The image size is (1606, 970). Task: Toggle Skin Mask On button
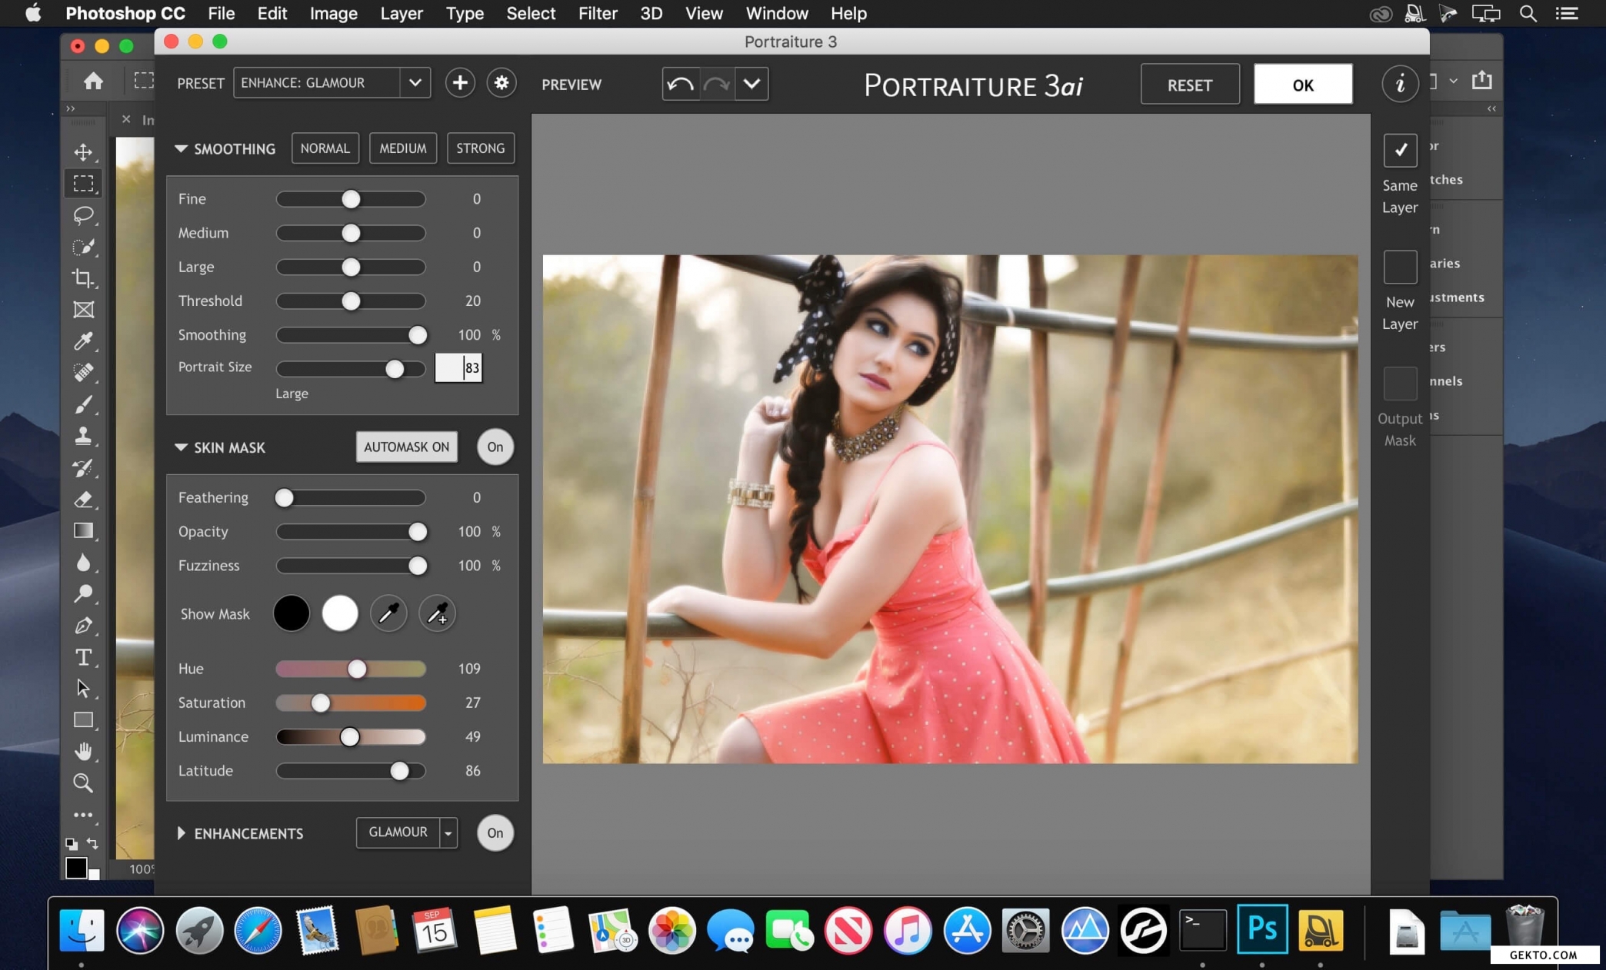coord(495,447)
